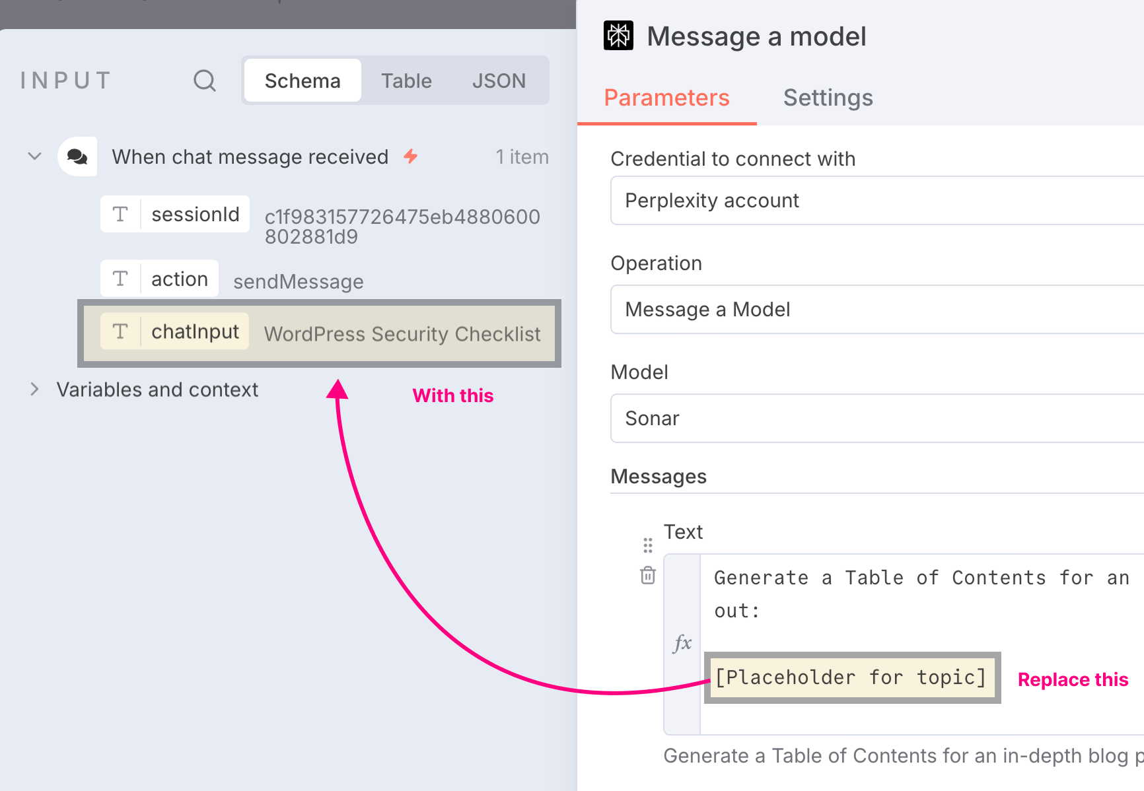Switch to JSON view

click(499, 81)
